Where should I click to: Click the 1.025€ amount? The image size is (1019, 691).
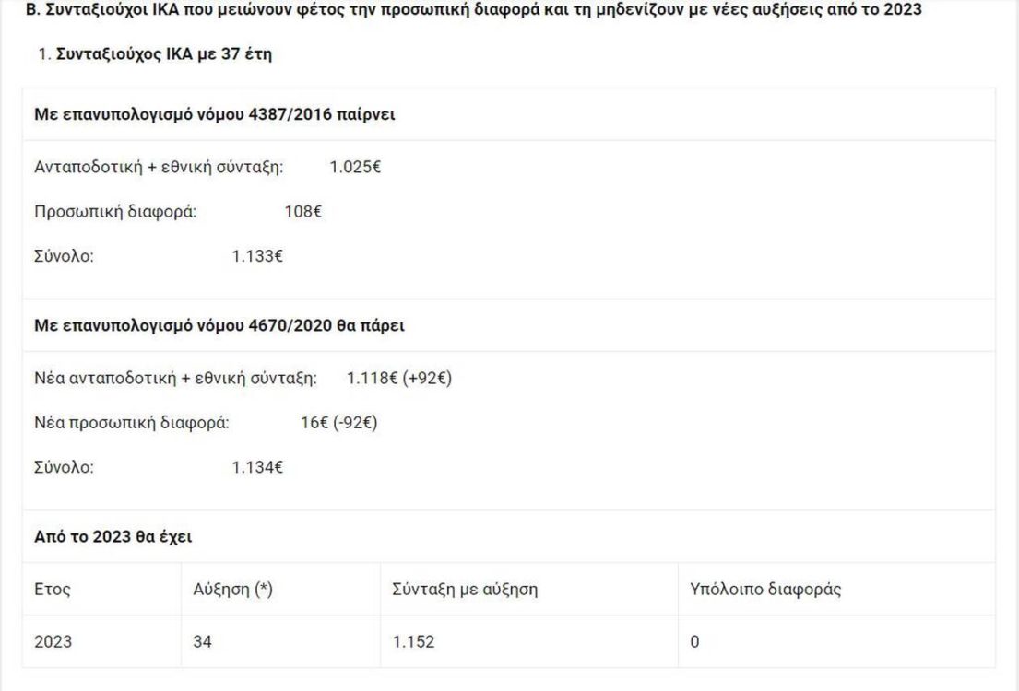pos(355,167)
